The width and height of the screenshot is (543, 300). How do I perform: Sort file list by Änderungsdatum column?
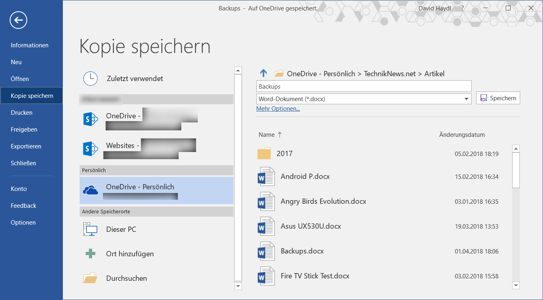pos(462,135)
